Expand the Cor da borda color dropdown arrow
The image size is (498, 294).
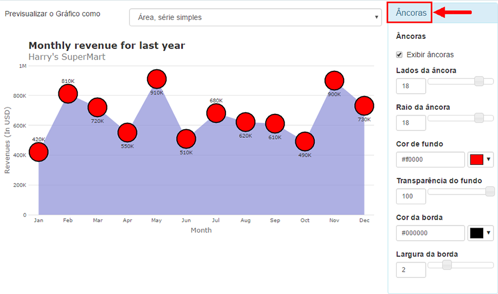click(x=488, y=233)
